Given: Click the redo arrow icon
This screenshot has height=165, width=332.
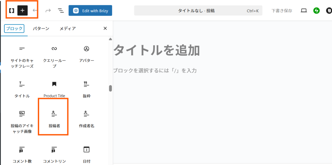Looking at the screenshot, I should coord(48,10).
